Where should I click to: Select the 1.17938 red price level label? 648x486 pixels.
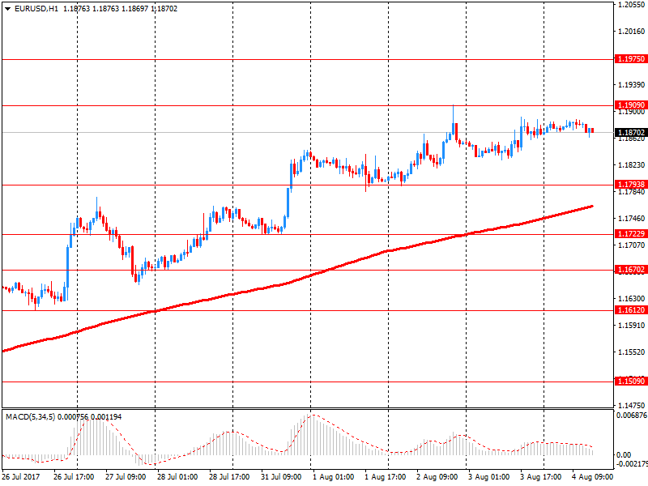(631, 185)
